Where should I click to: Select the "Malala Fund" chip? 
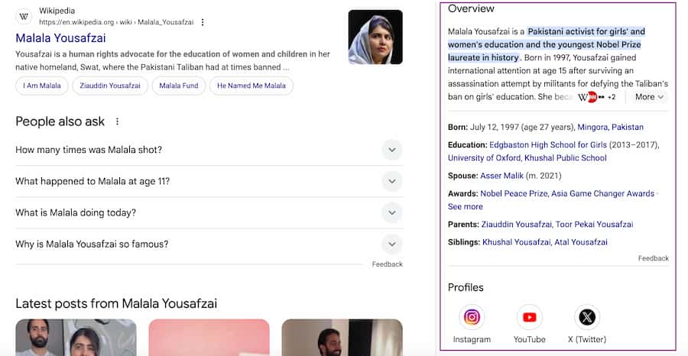179,86
